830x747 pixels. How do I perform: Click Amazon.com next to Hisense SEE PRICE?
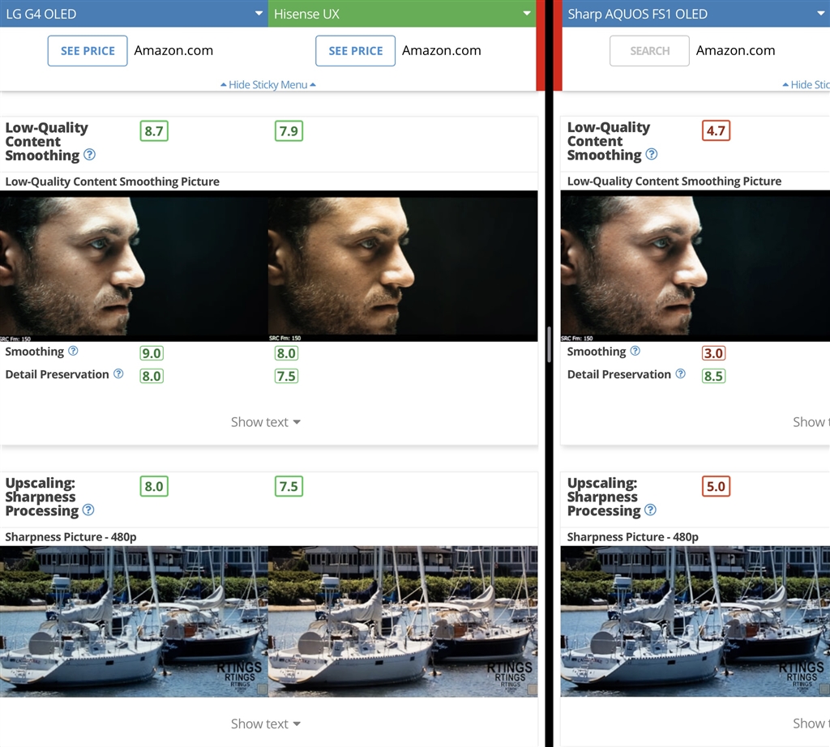tap(442, 51)
